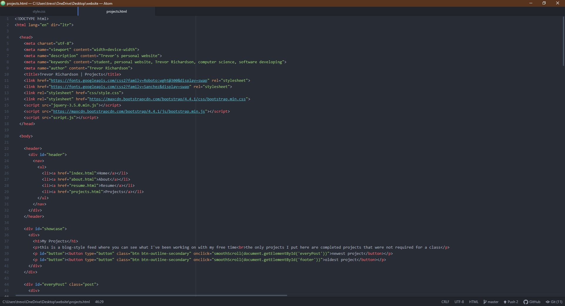Click the horizontal scrollbar at the editor bottom
The width and height of the screenshot is (565, 306).
point(151,295)
